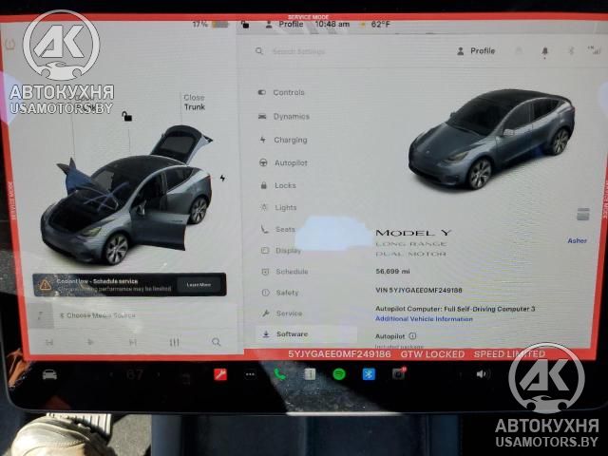Open the Phone app in bottom dock
Viewport: 608px width, 456px height.
point(279,374)
